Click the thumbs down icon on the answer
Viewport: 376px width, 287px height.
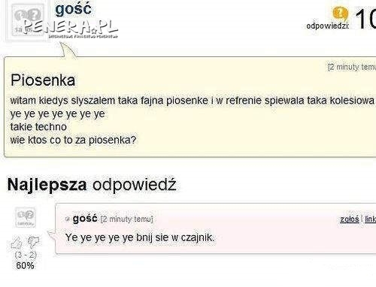tap(33, 242)
